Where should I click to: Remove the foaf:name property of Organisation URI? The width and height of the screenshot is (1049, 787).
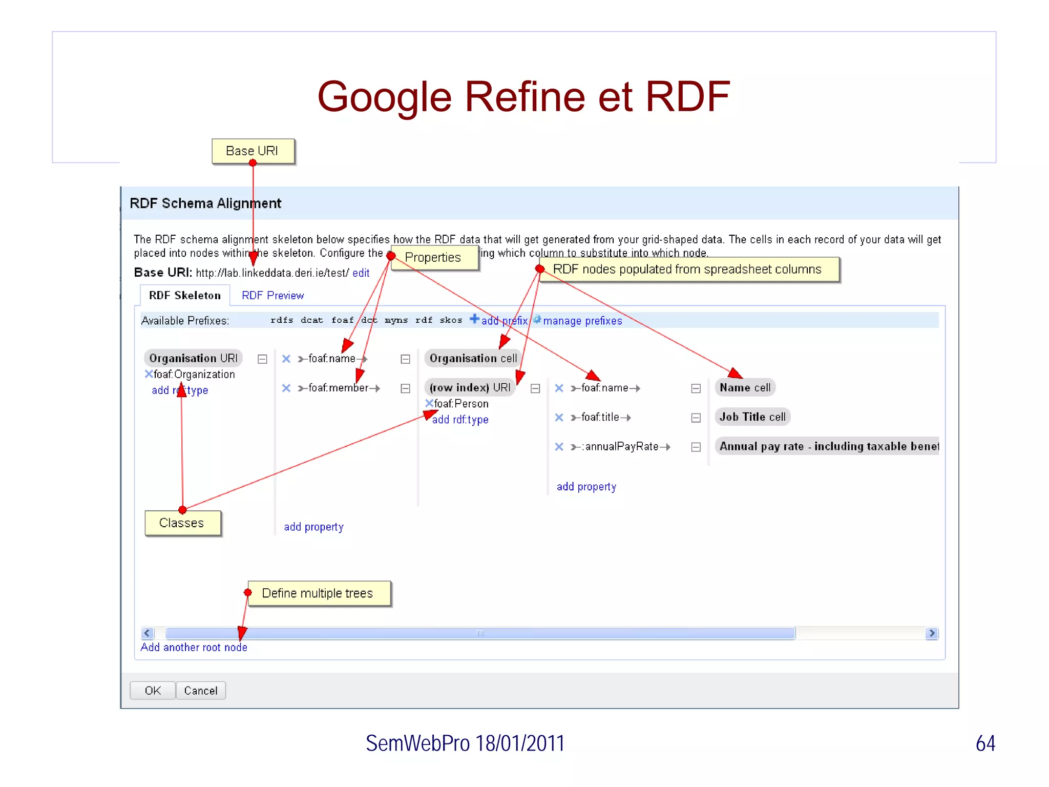286,359
